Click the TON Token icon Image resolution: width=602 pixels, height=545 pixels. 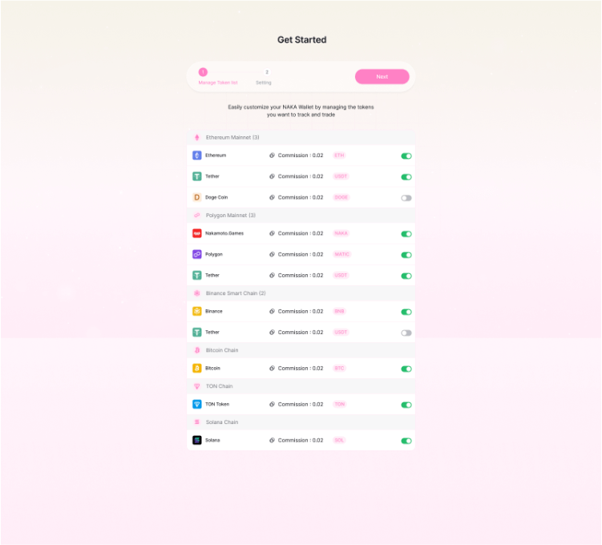(x=197, y=404)
